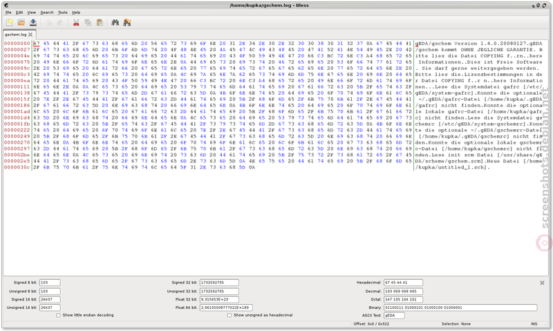The width and height of the screenshot is (553, 331).
Task: Close the conversion table panel
Action: click(x=542, y=283)
